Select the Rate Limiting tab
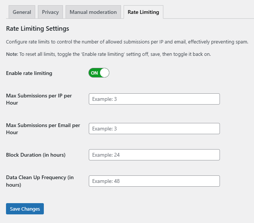This screenshot has width=254, height=223. coord(143,12)
